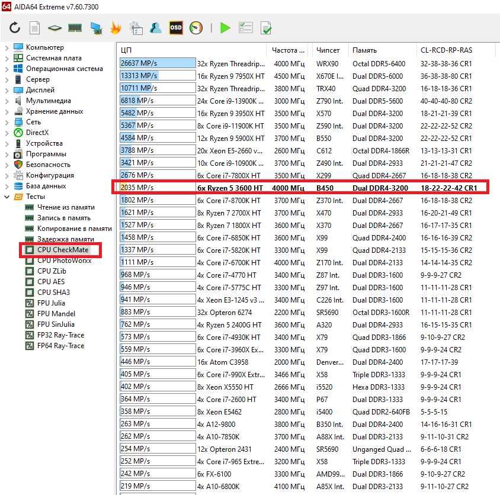Select CPU SHA3 test

click(53, 292)
